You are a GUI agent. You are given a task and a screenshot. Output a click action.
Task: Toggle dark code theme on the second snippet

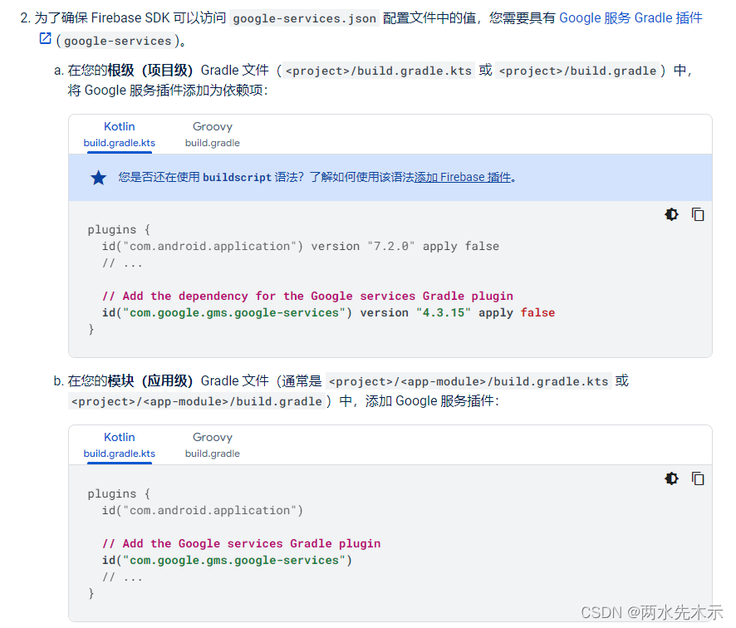point(671,478)
